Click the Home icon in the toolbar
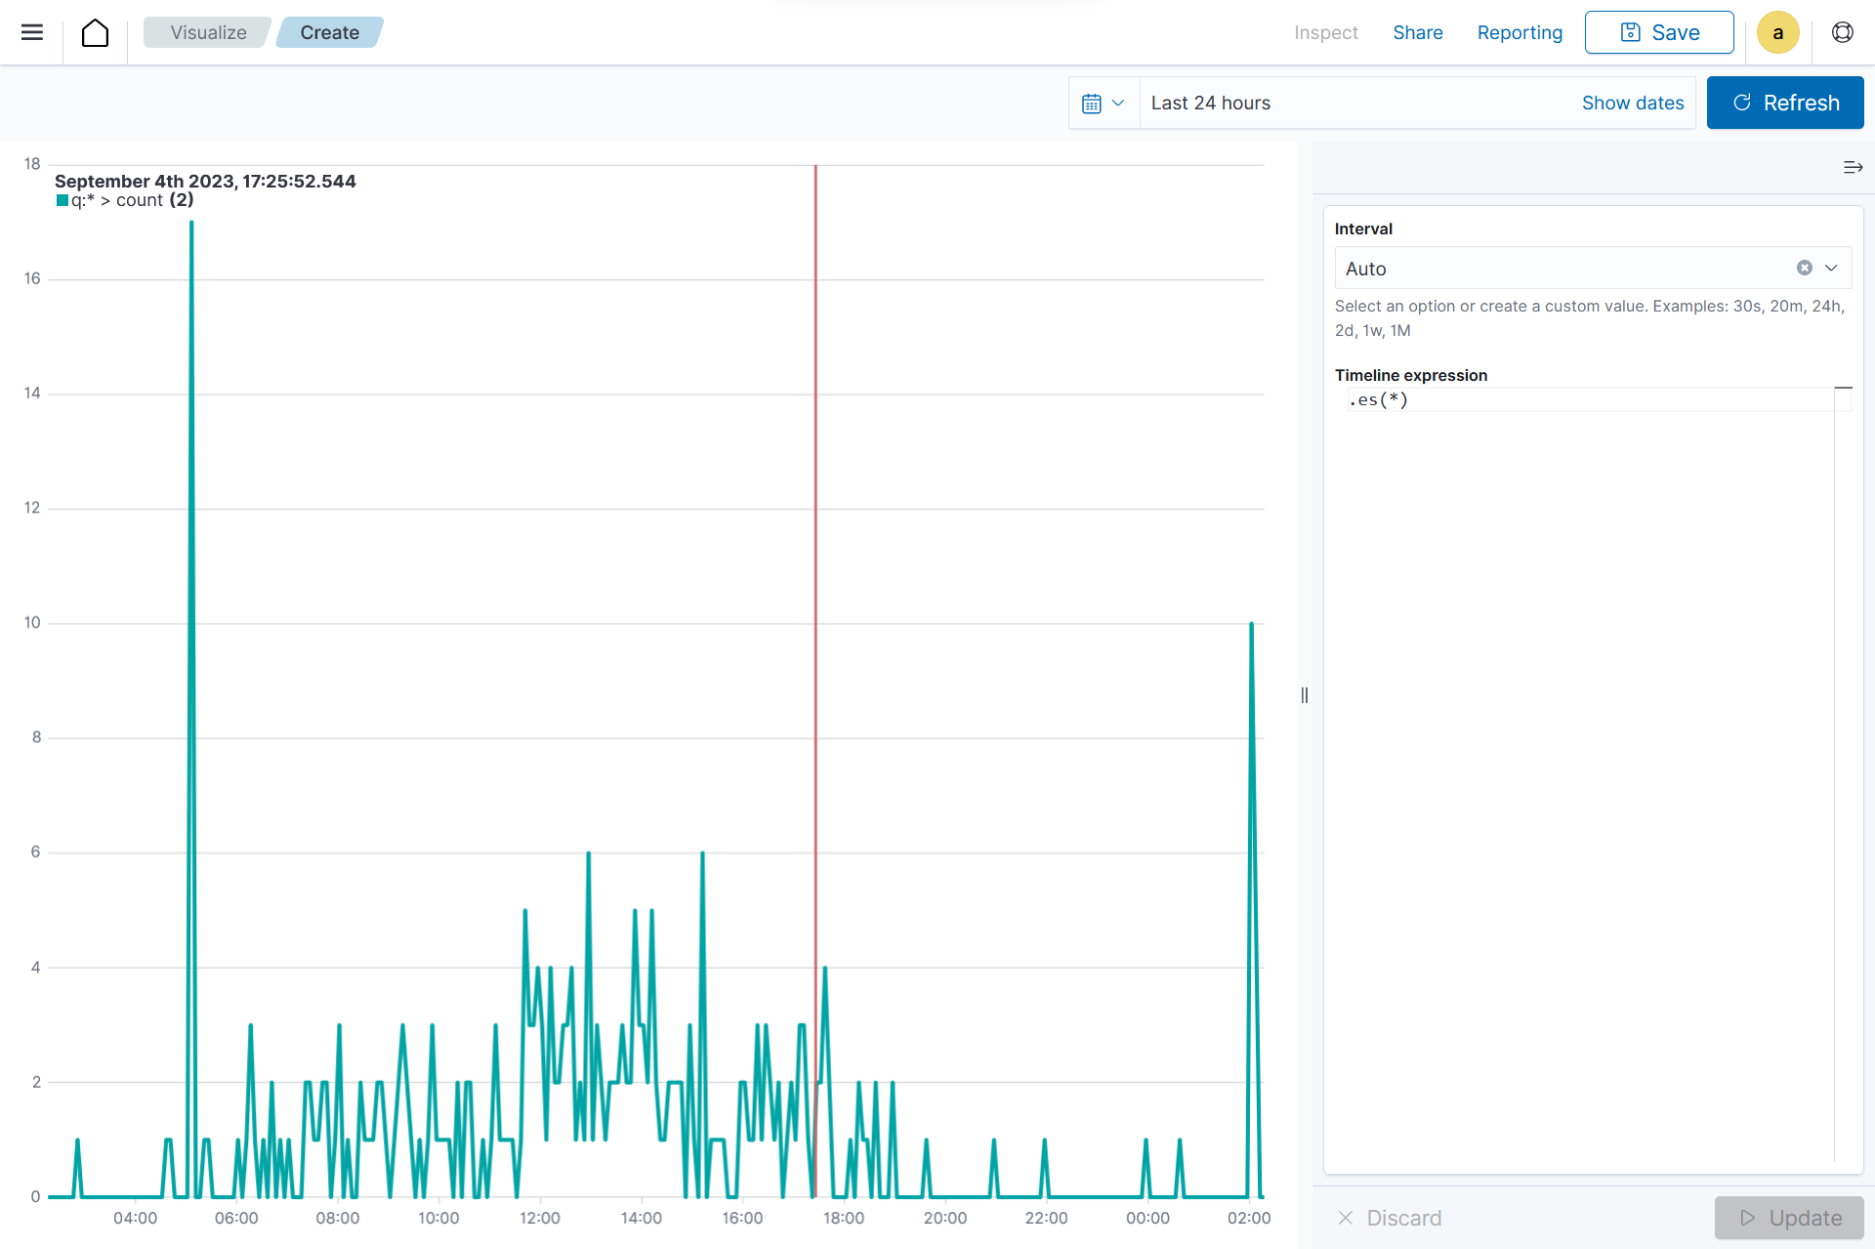 tap(94, 30)
